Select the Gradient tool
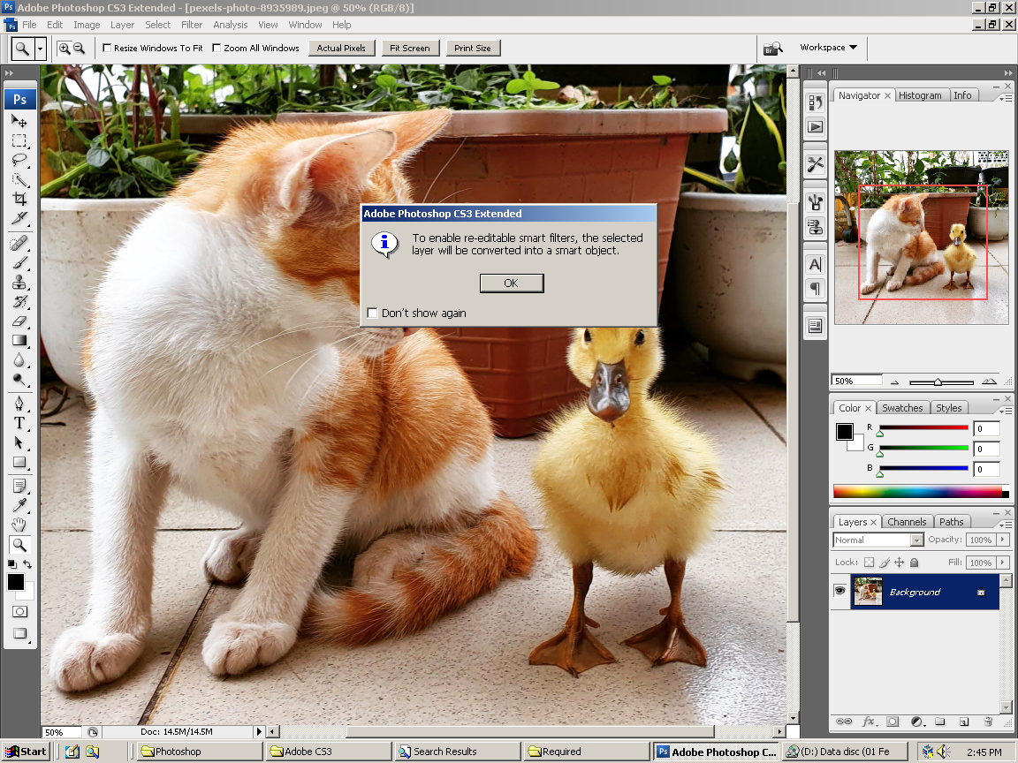1018x763 pixels. [19, 341]
